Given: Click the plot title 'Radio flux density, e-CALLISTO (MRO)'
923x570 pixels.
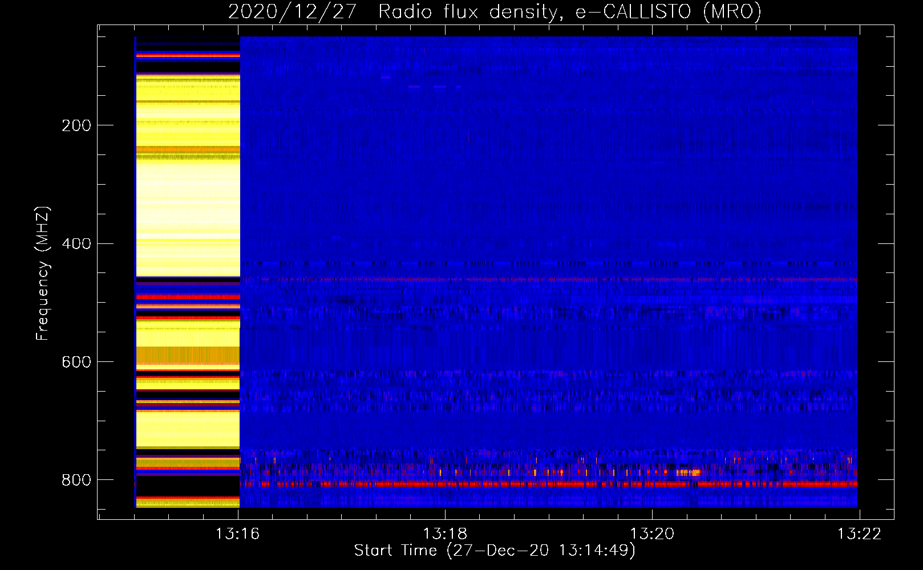Looking at the screenshot, I should [569, 12].
